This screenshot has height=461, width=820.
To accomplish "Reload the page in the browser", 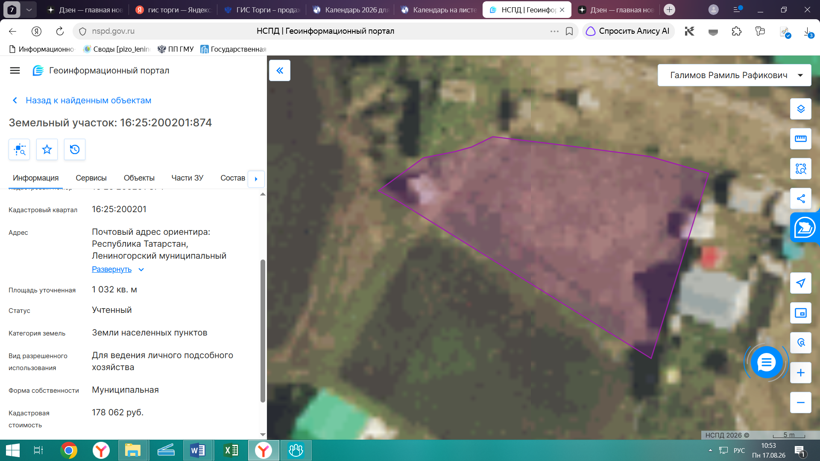I will 60,31.
